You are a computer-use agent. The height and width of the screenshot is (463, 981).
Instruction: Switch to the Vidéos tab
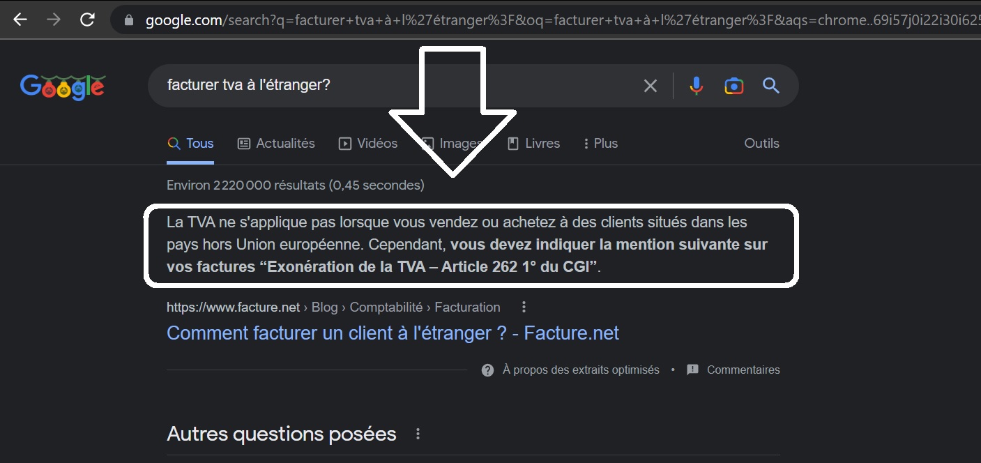tap(368, 143)
